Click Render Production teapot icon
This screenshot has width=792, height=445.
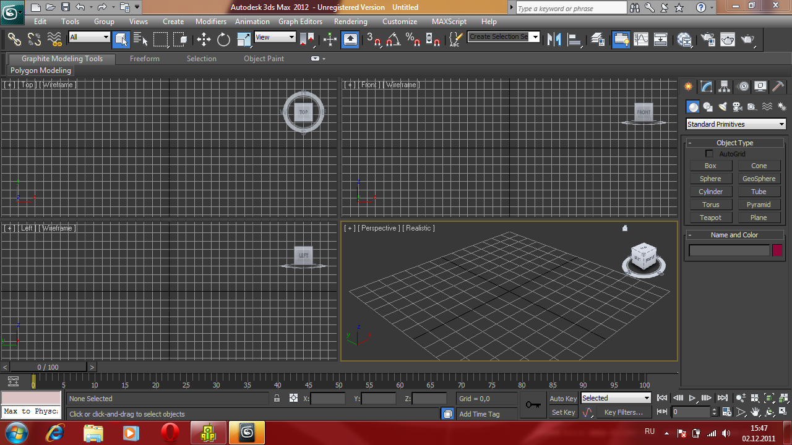[x=748, y=40]
